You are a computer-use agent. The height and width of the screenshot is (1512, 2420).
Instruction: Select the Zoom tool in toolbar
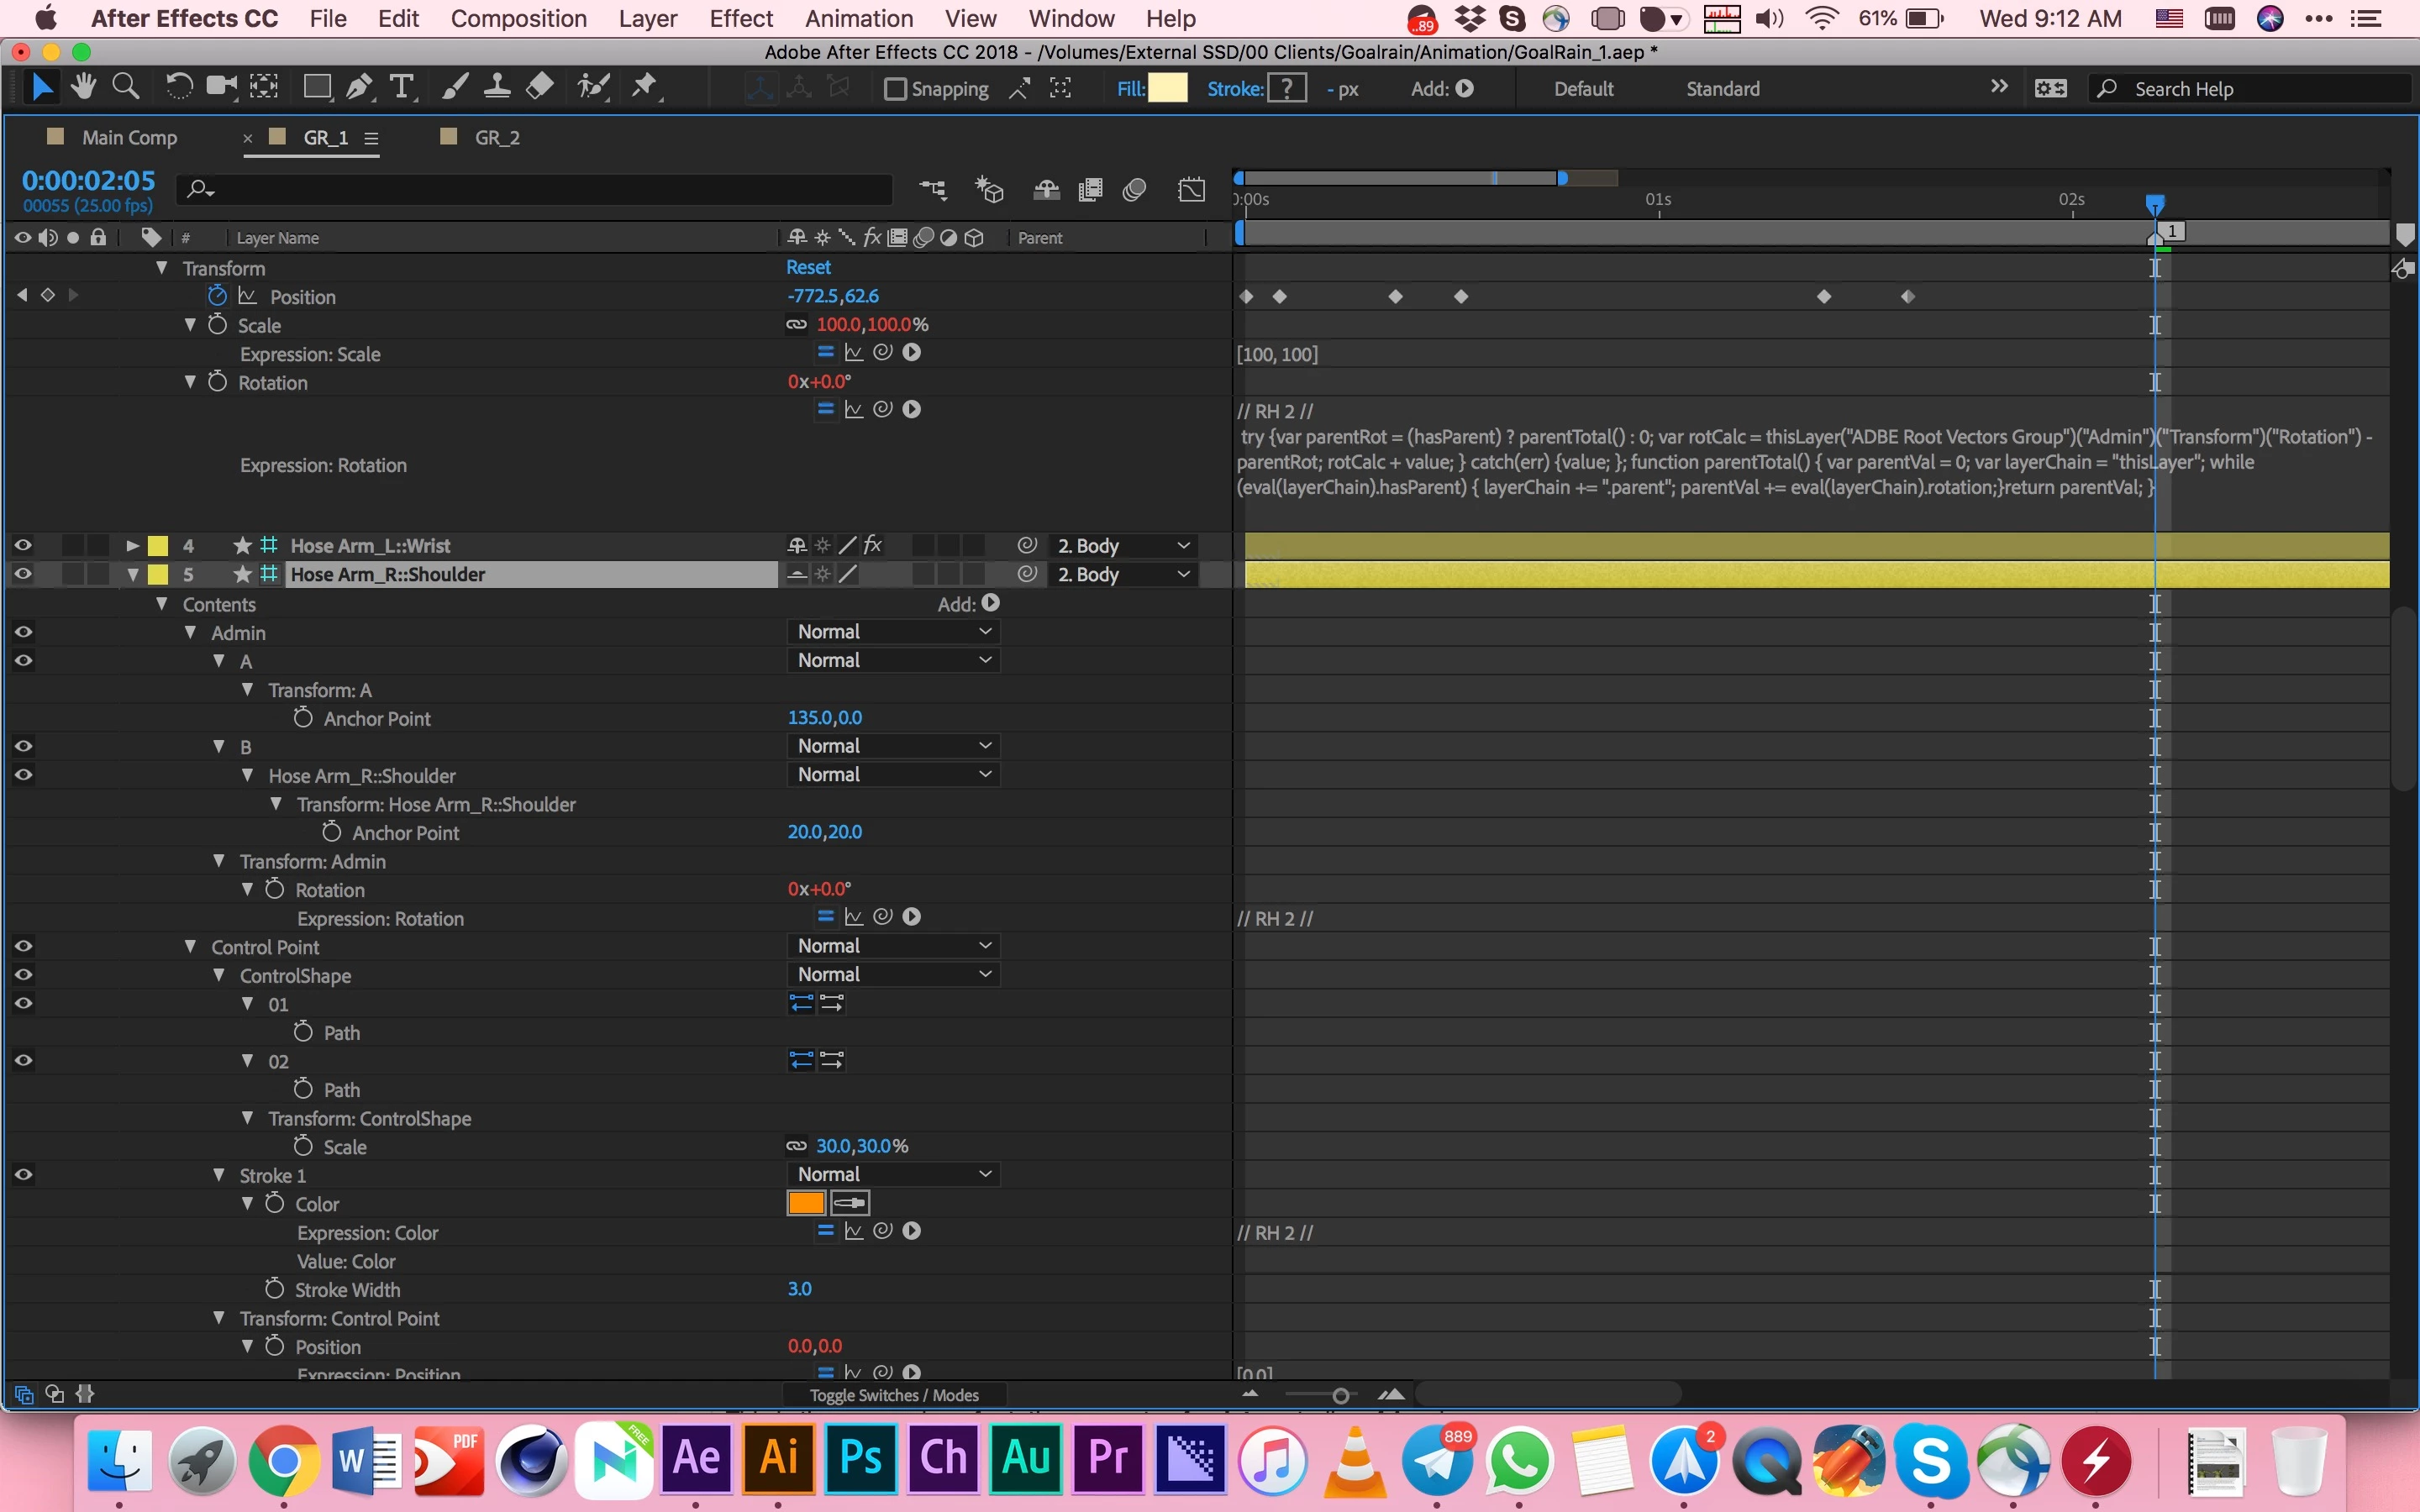point(125,88)
